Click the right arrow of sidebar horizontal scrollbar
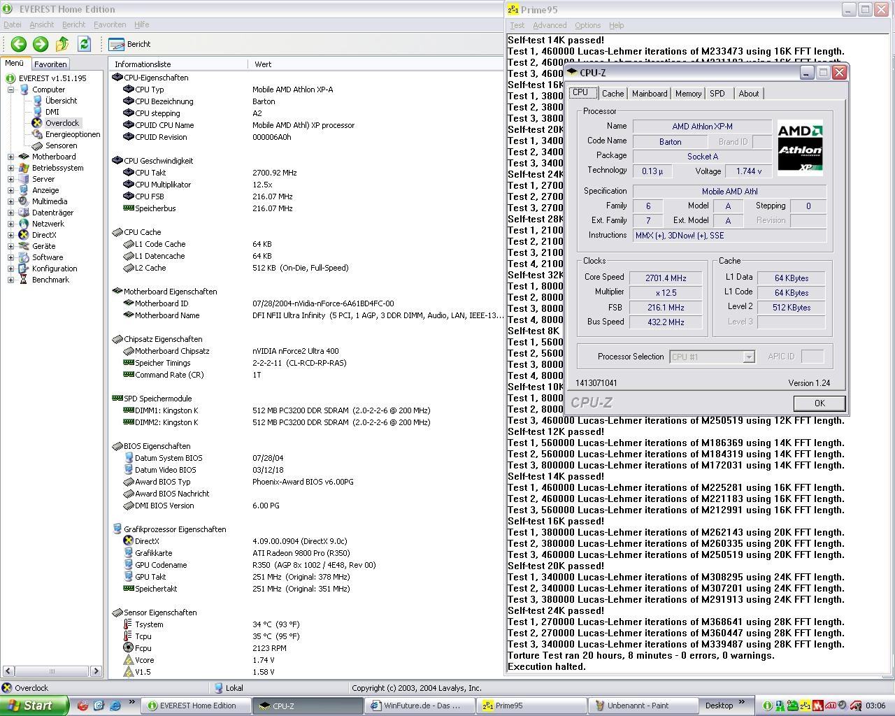 (96, 671)
